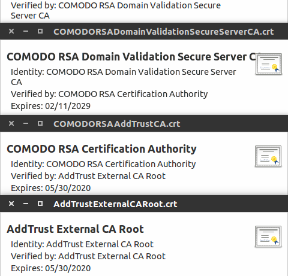Viewport: 288px width, 276px height.
Task: Click 'Expires: 02/11/2029' text
Action: (50, 106)
